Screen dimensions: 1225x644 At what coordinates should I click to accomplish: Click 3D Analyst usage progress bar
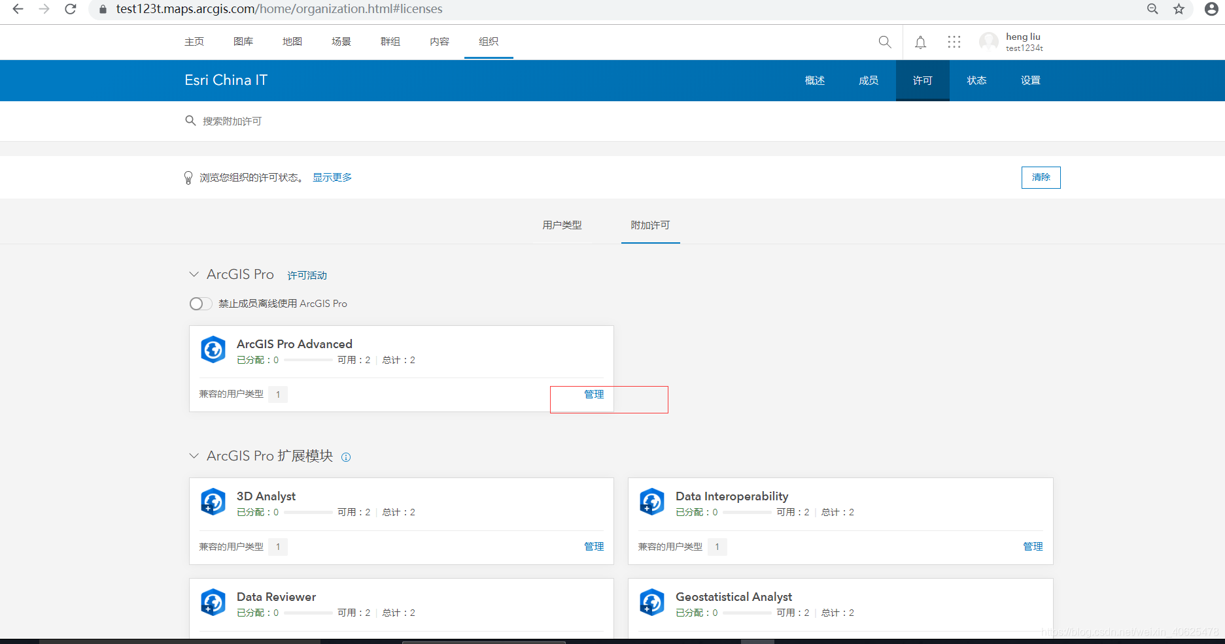308,512
